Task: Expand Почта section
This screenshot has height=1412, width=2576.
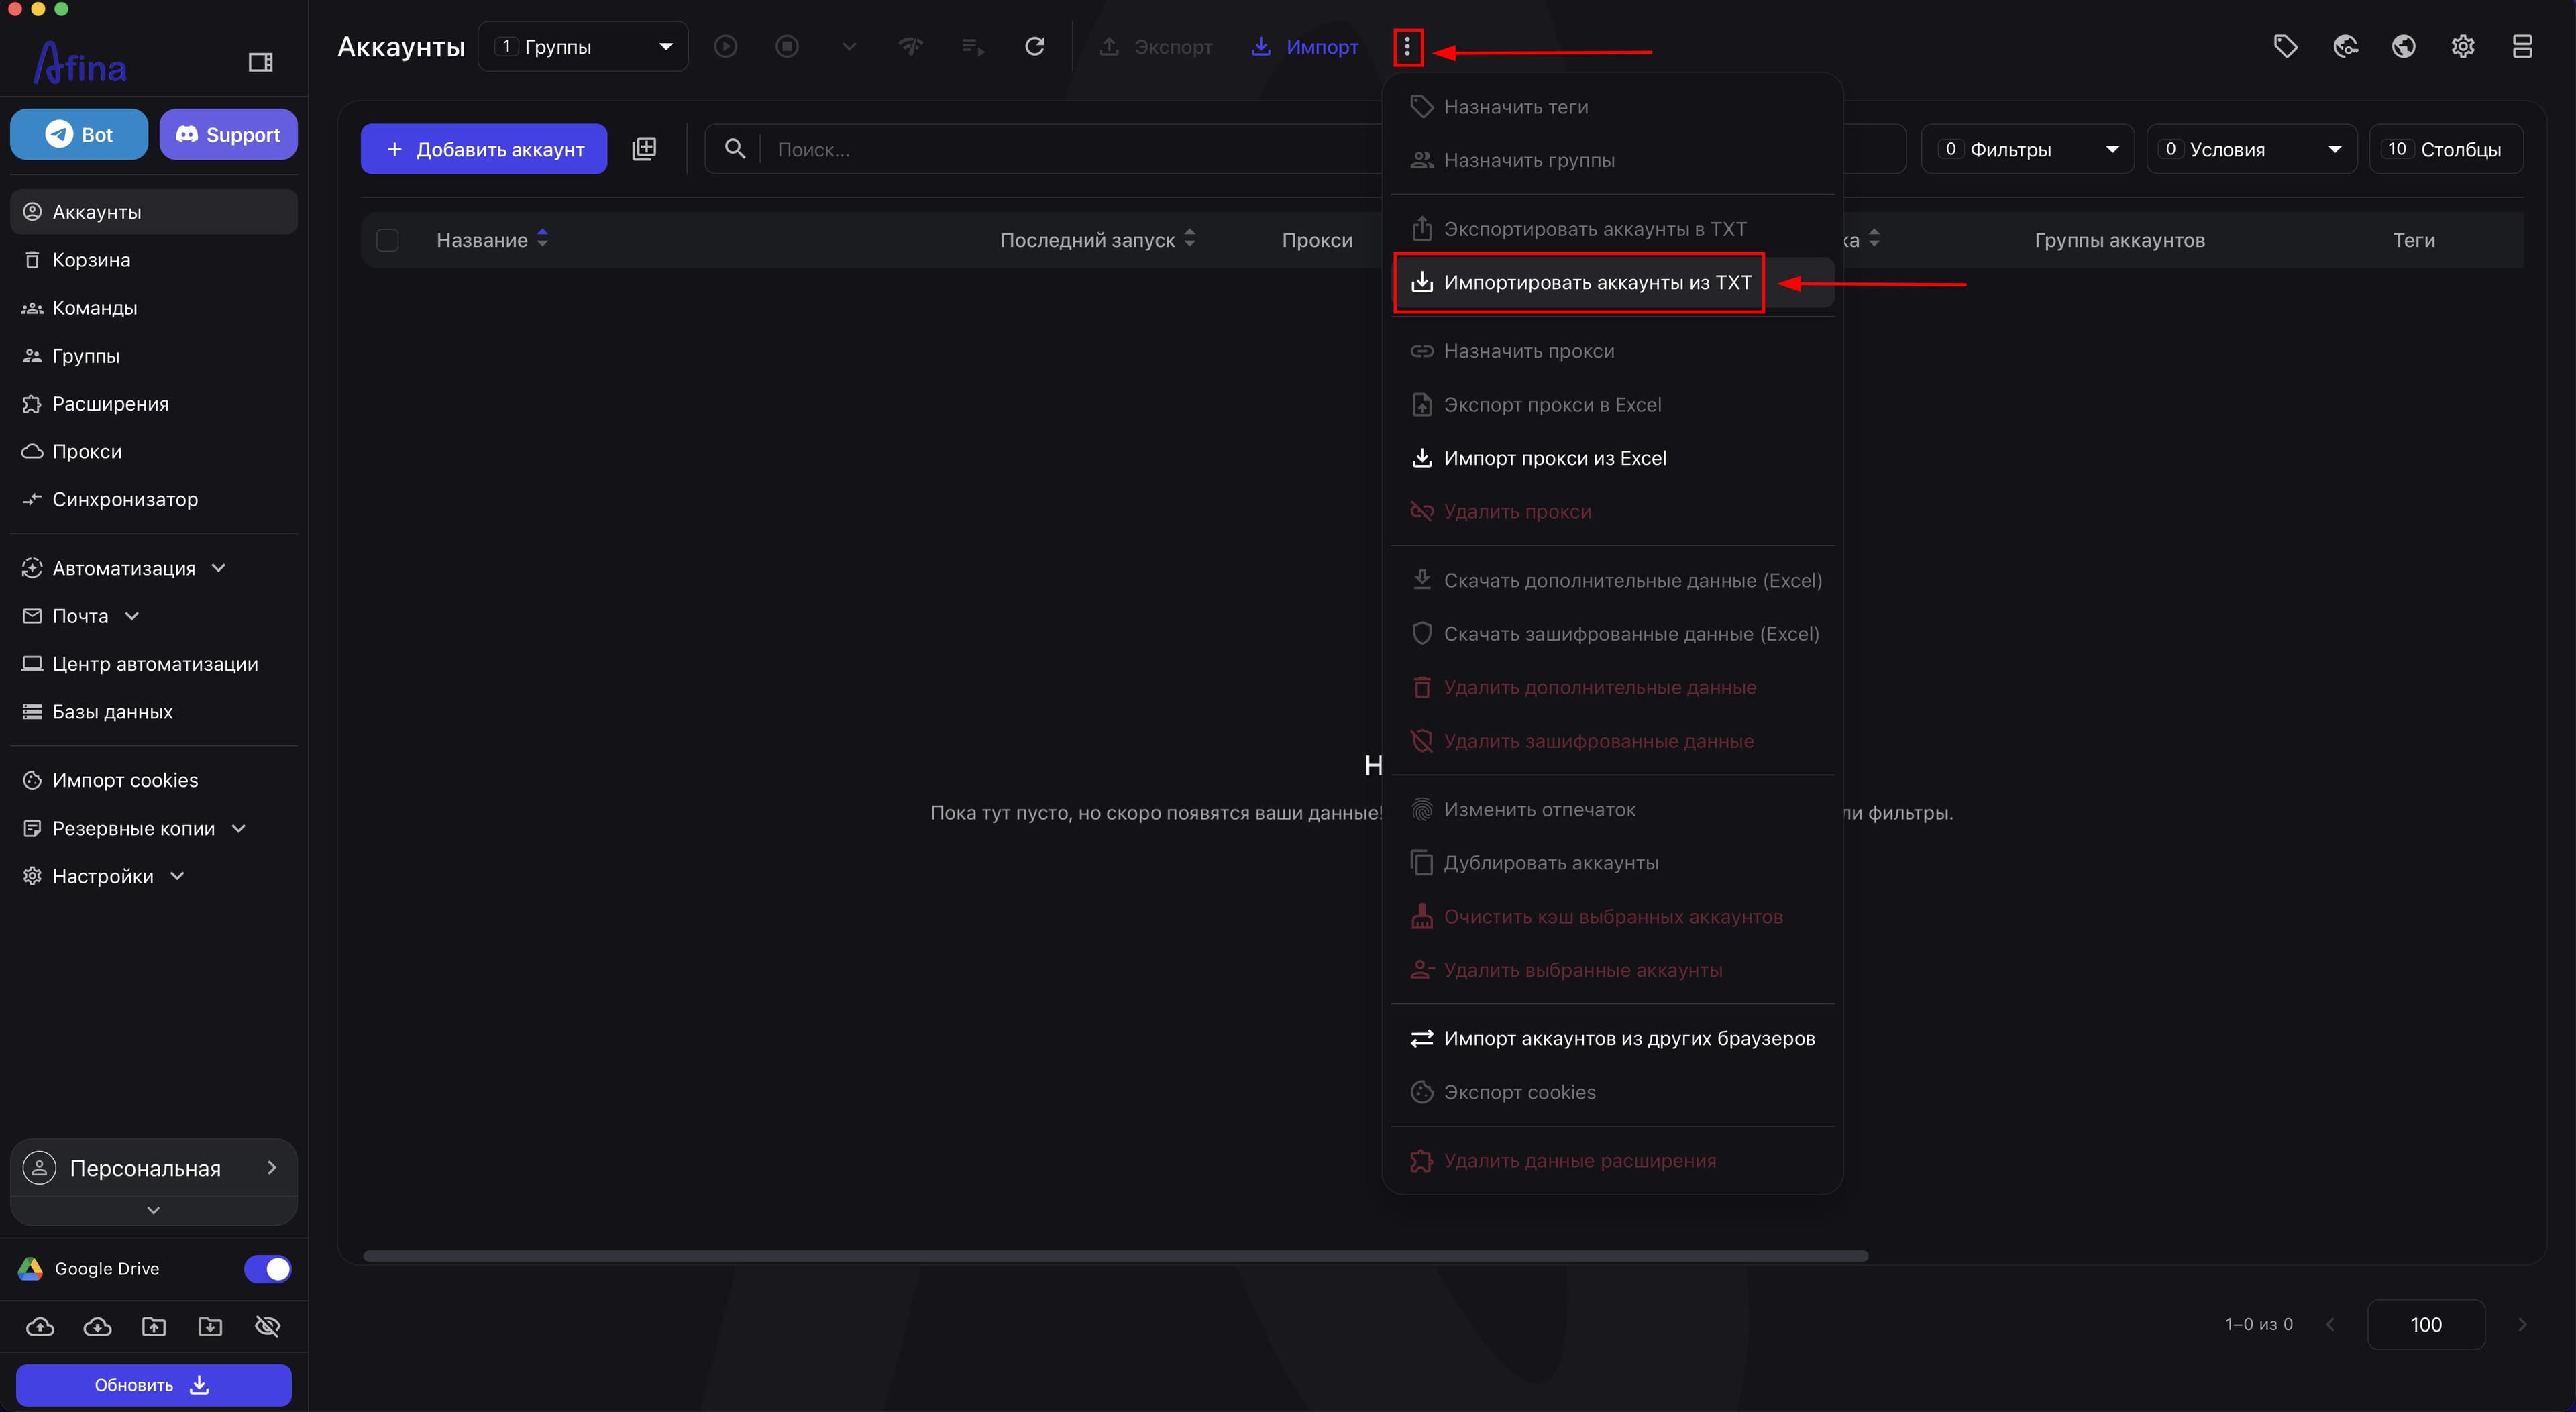Action: tap(154, 616)
